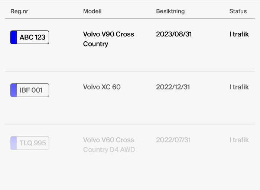Select inspection date 2023/08/31
Image resolution: width=260 pixels, height=190 pixels.
(174, 34)
